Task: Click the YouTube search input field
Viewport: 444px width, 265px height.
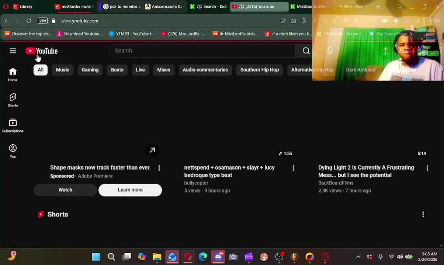Action: tap(203, 51)
